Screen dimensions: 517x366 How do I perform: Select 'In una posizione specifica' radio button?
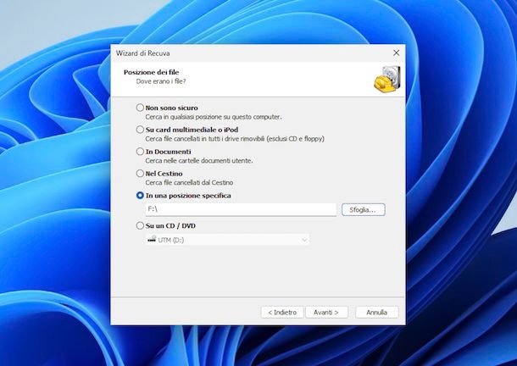[140, 195]
